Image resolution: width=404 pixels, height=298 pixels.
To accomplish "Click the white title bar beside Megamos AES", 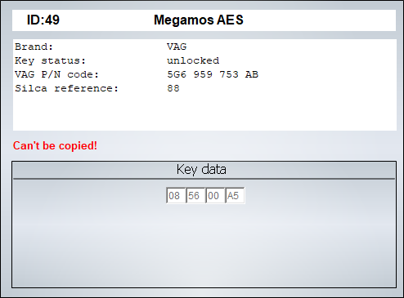I will click(x=319, y=20).
